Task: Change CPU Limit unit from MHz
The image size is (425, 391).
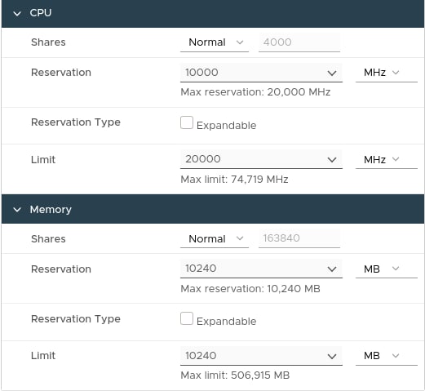Action: coord(387,159)
